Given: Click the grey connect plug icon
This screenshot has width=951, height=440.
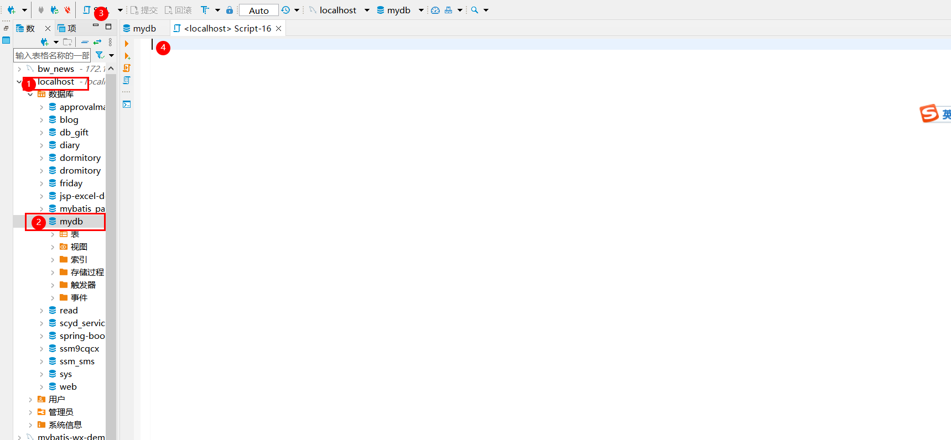Looking at the screenshot, I should click(x=41, y=10).
